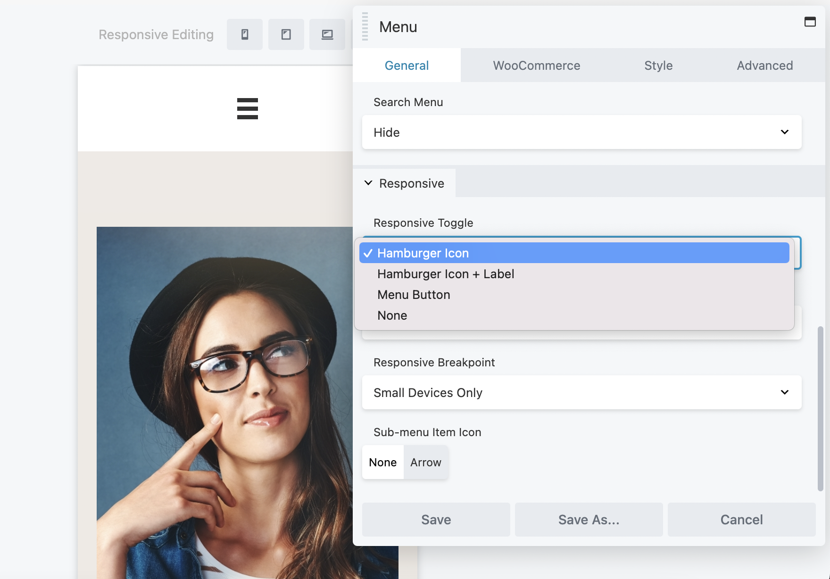The height and width of the screenshot is (579, 830).
Task: Click Save As in the settings panel
Action: 589,520
